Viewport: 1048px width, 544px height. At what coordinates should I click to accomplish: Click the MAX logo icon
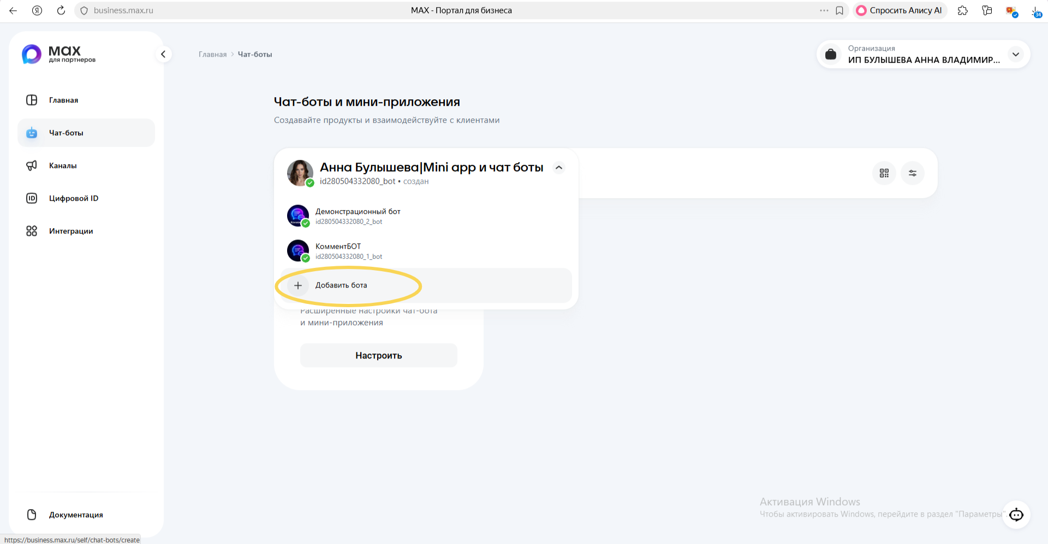31,54
